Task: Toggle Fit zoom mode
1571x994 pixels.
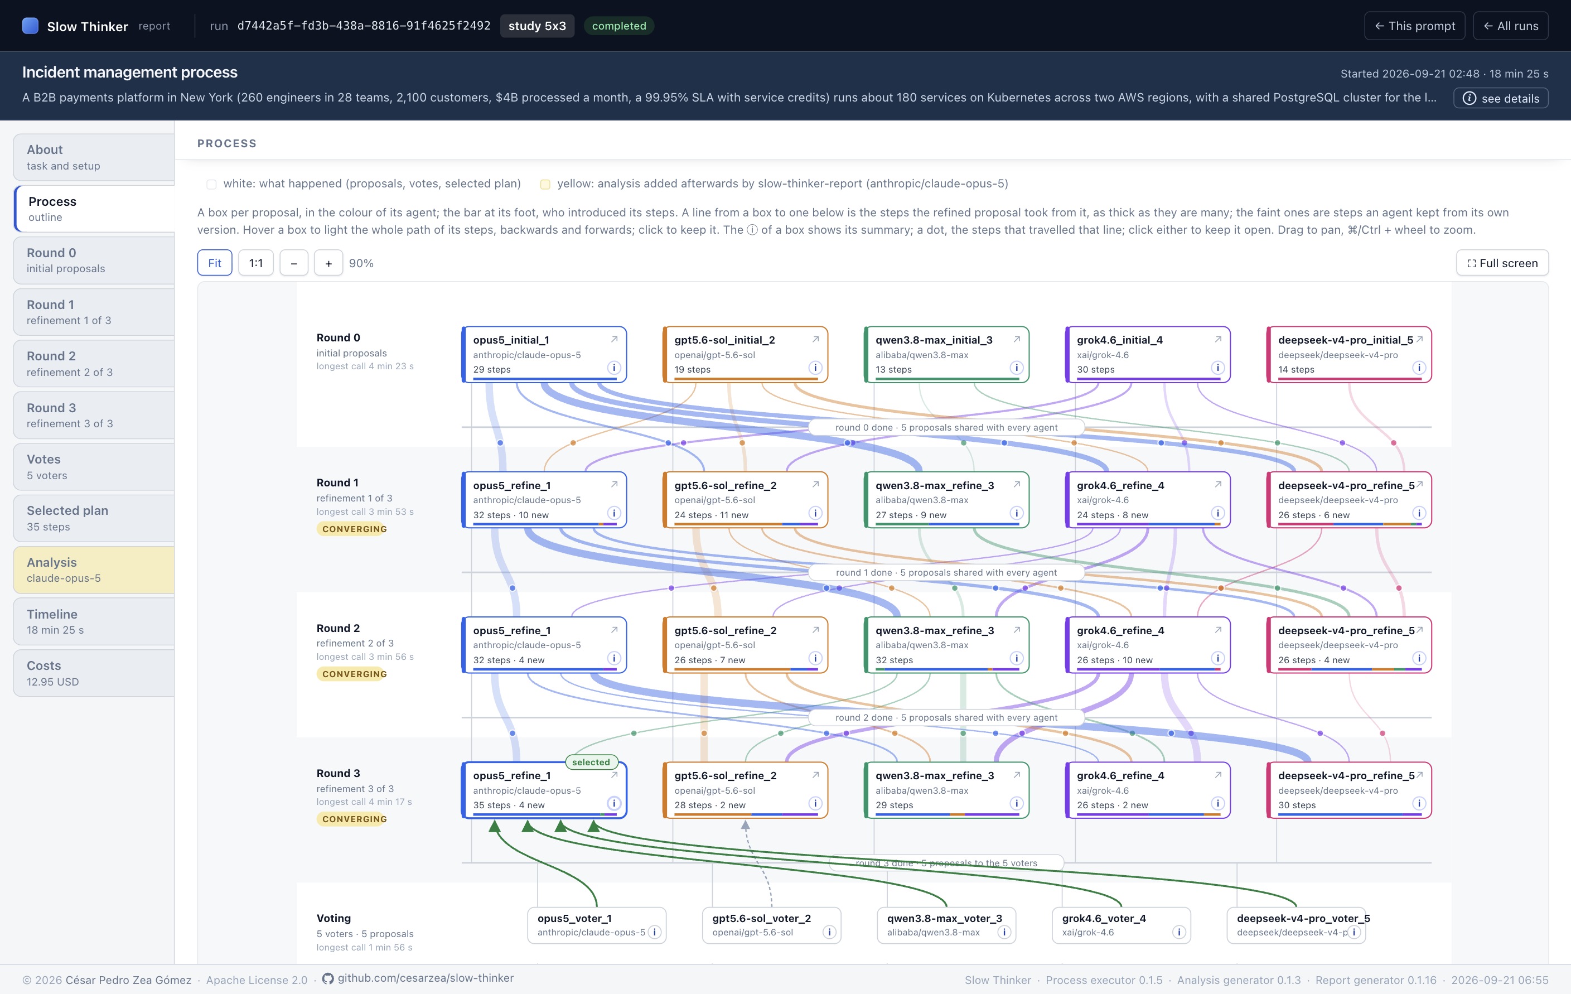Action: tap(215, 263)
